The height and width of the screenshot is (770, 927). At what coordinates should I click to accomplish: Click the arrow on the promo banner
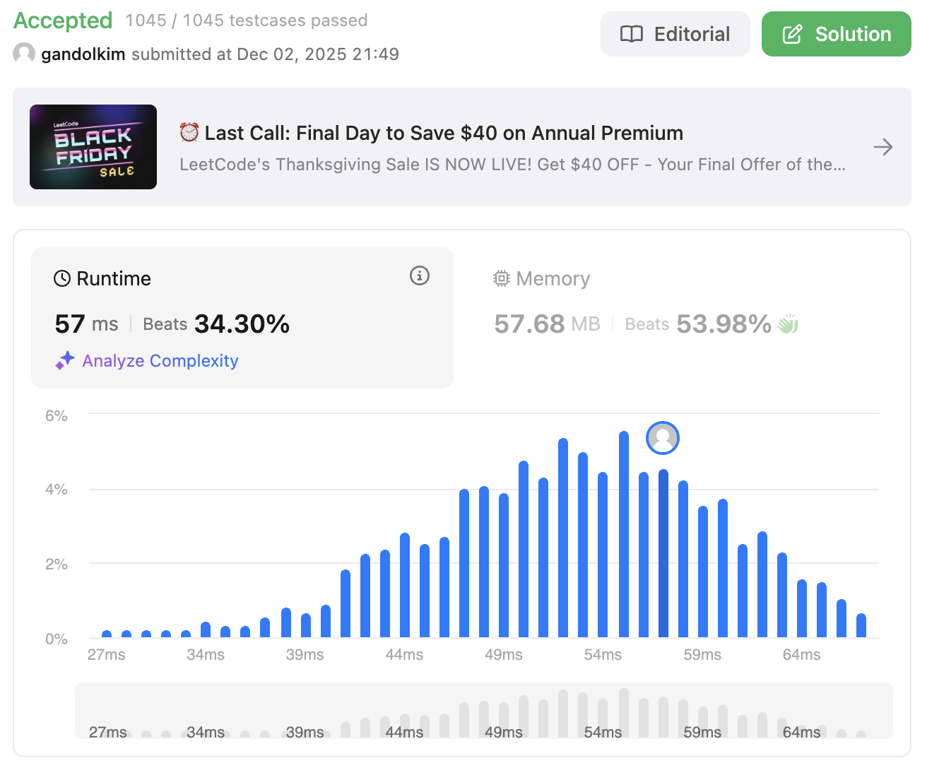pos(882,147)
